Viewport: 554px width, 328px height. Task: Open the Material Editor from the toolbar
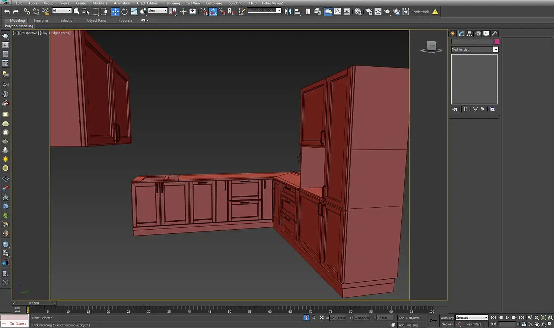coord(358,12)
